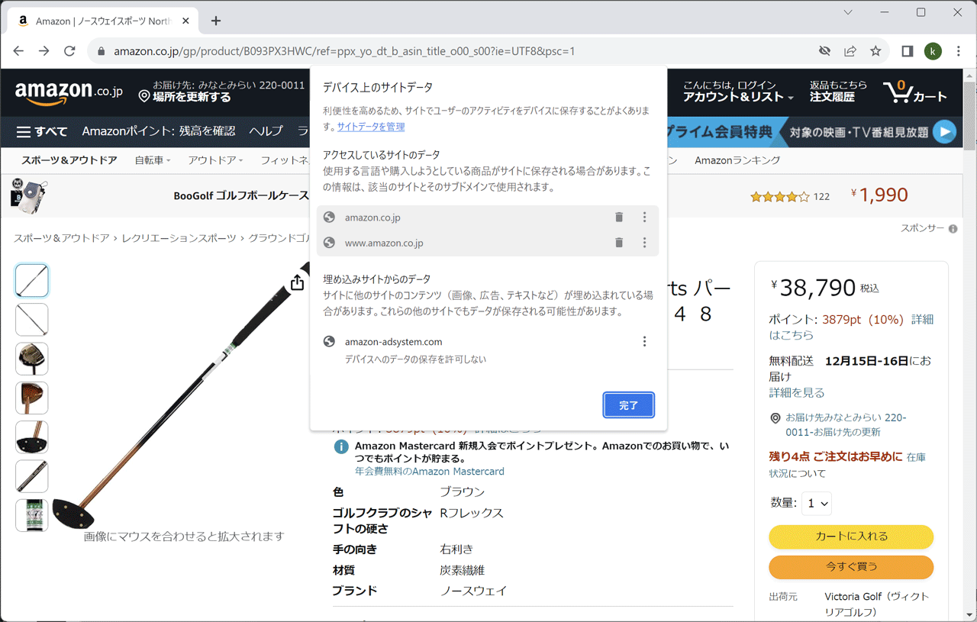This screenshot has height=622, width=977.
Task: Click the share page icon in address bar
Action: pos(850,51)
